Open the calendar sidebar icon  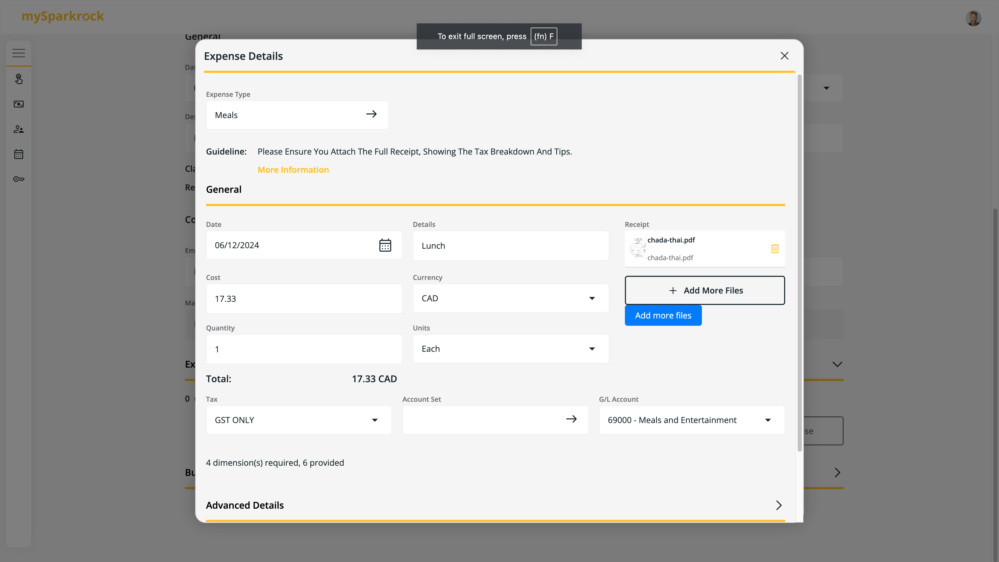[x=19, y=154]
